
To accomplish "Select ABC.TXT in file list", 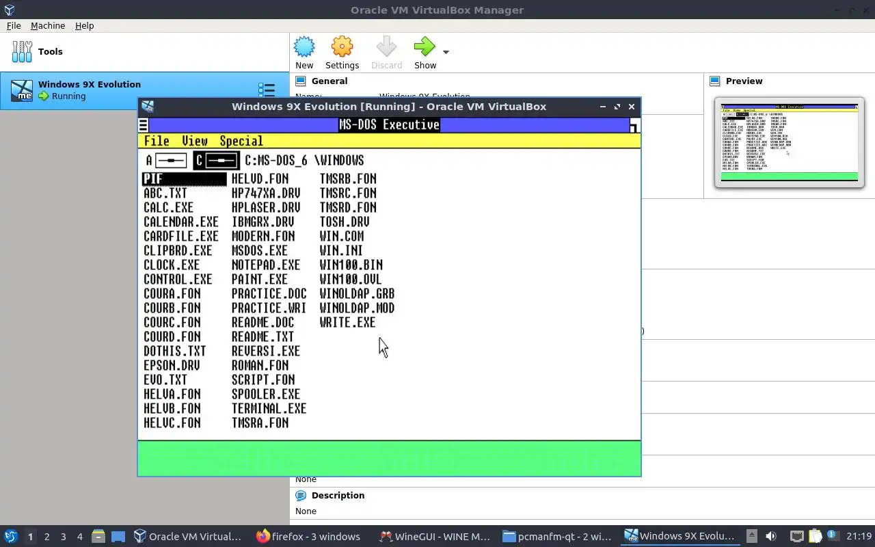I will tap(165, 193).
